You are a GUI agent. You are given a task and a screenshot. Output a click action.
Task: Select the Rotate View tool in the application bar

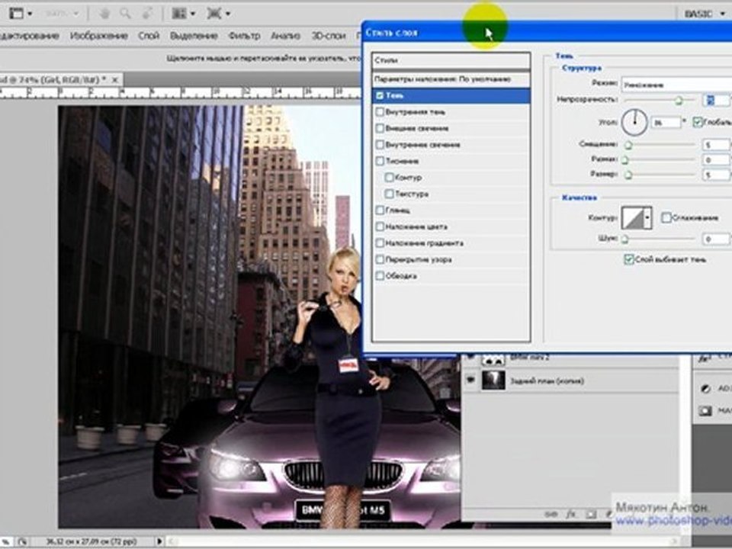pyautogui.click(x=146, y=14)
